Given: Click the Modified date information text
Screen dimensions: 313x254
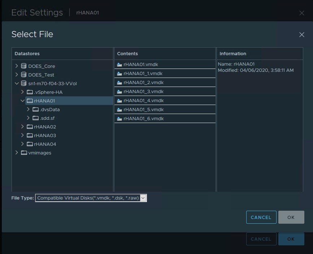Looking at the screenshot, I should (256, 70).
